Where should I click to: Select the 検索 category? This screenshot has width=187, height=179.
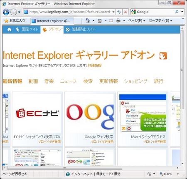pos(88,81)
